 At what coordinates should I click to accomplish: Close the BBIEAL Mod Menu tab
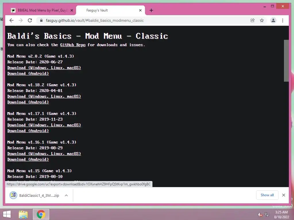pos(71,11)
